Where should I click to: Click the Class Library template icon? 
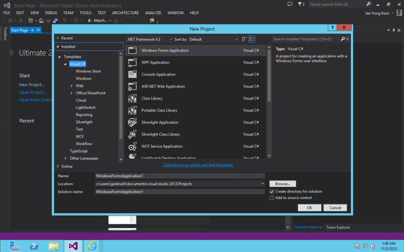[133, 98]
